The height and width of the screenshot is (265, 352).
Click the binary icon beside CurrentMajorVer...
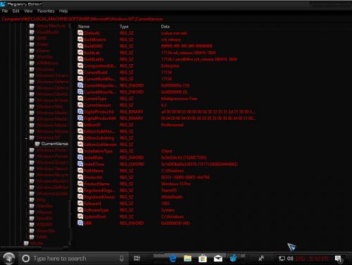tap(80, 85)
